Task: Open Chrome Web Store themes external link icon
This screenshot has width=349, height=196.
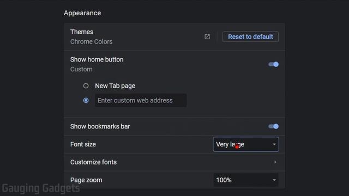Action: coord(207,36)
